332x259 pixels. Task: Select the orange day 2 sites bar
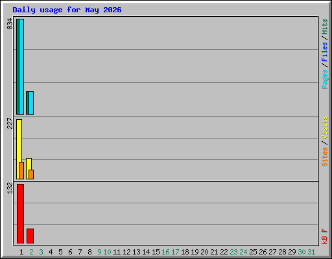click(x=31, y=174)
